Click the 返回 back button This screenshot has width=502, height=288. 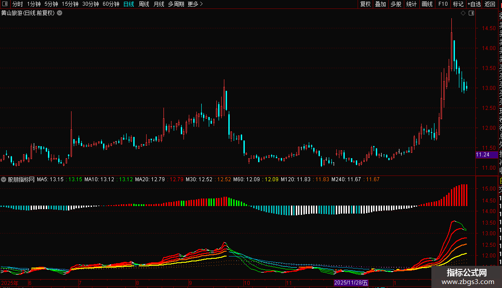pos(490,4)
